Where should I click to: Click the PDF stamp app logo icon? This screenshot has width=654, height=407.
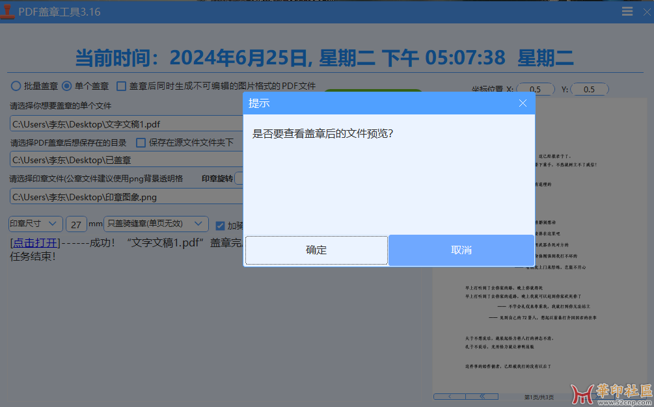point(8,12)
